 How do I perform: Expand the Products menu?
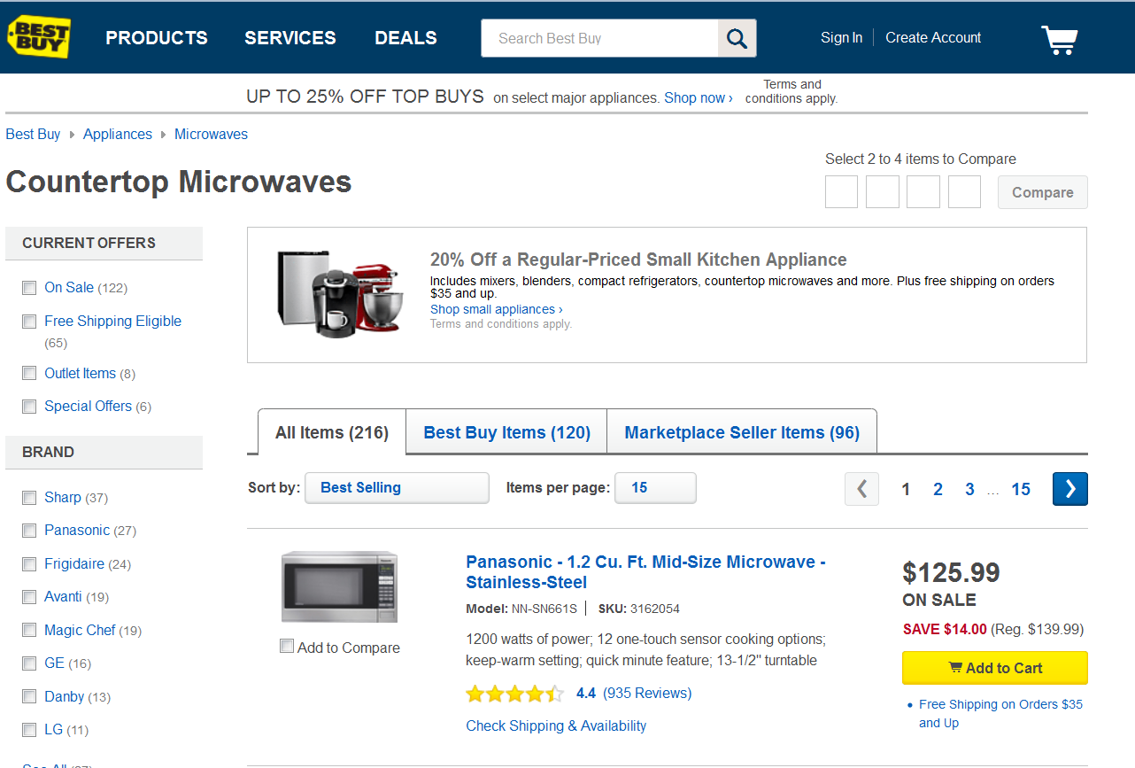pyautogui.click(x=157, y=38)
